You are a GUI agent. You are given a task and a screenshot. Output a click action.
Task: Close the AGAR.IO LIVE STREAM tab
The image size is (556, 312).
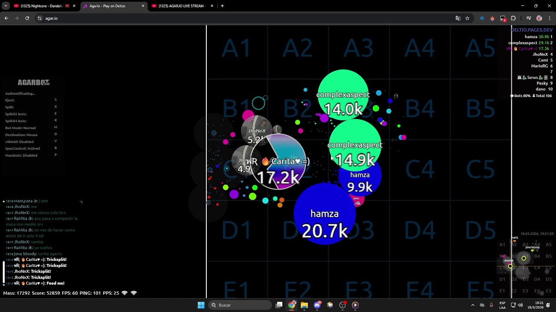click(x=212, y=6)
